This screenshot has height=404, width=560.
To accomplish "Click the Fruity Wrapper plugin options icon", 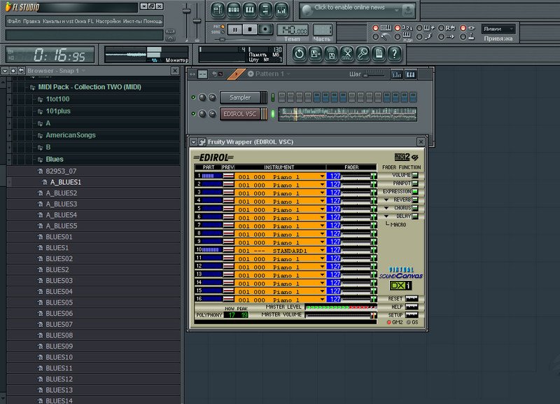I will 202,141.
